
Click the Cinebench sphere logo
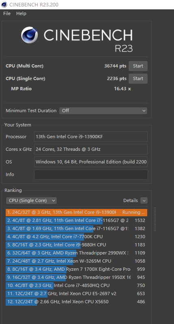30,35
